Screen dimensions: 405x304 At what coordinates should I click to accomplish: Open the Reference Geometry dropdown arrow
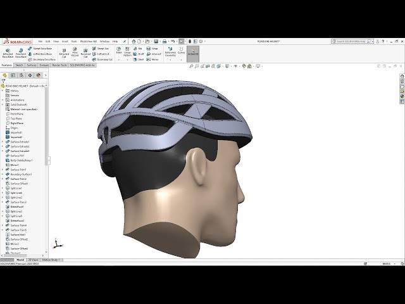coord(170,60)
